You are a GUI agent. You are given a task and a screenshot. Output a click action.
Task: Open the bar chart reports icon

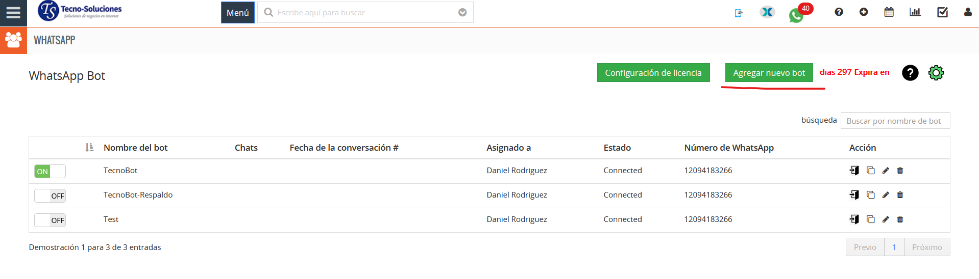coord(915,12)
